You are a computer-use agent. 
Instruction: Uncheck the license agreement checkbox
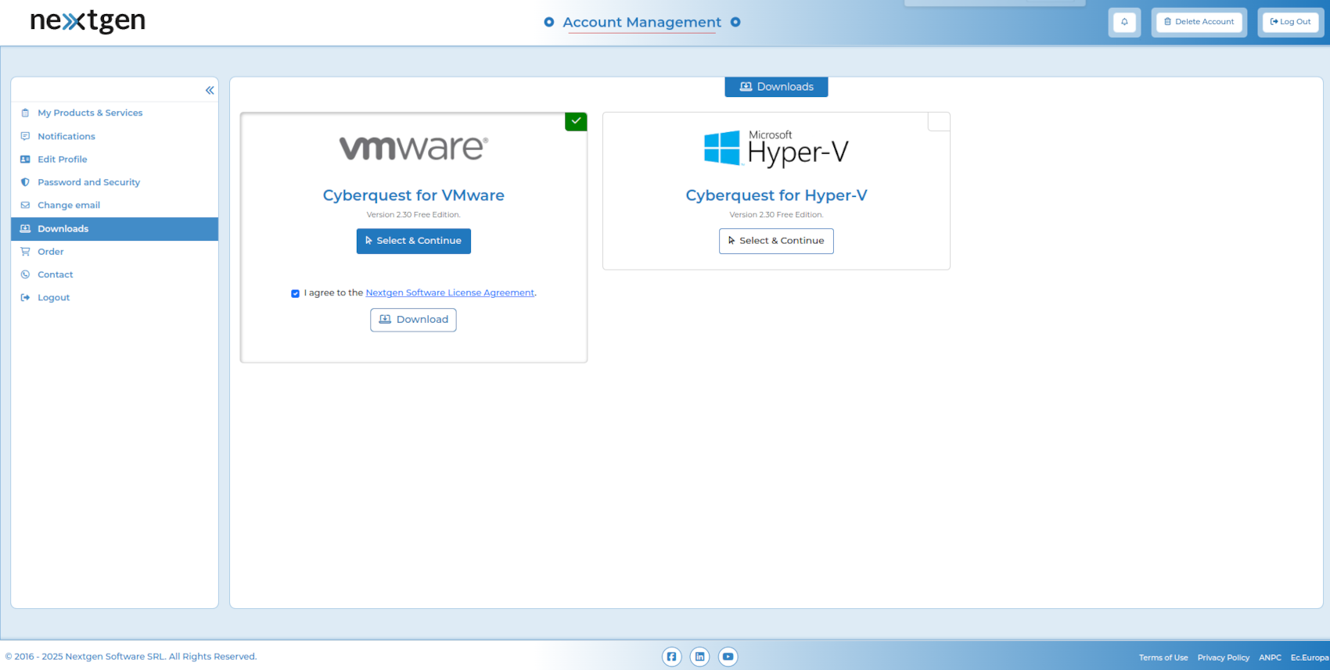[295, 294]
